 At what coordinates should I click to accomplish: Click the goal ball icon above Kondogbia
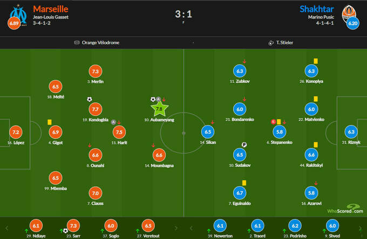tap(89, 99)
